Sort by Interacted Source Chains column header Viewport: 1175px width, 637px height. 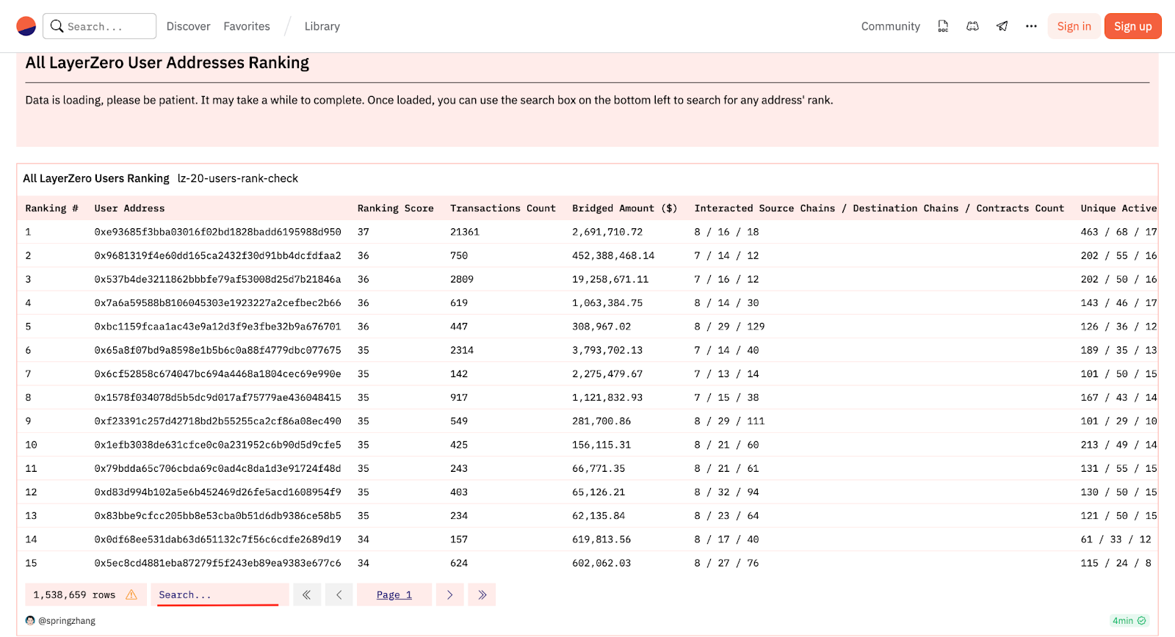point(879,208)
